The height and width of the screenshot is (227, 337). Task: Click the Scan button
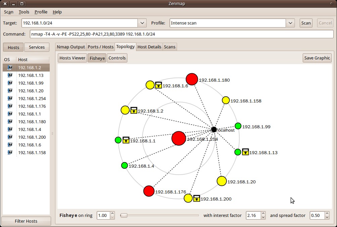pyautogui.click(x=306, y=23)
